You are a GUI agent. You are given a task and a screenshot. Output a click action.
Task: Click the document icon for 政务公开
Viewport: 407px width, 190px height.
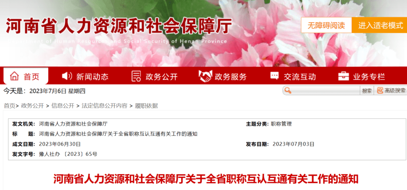(x=136, y=76)
